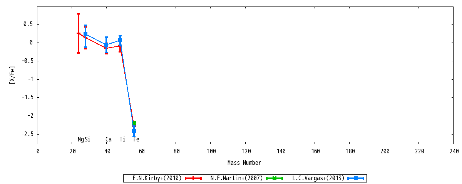Click x-axis tick label 240
This screenshot has width=462, height=184.
pyautogui.click(x=454, y=151)
